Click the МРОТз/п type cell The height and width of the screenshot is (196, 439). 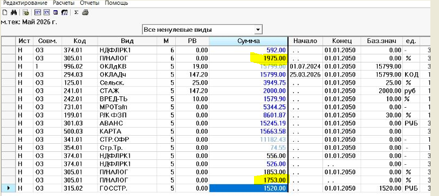[127, 107]
